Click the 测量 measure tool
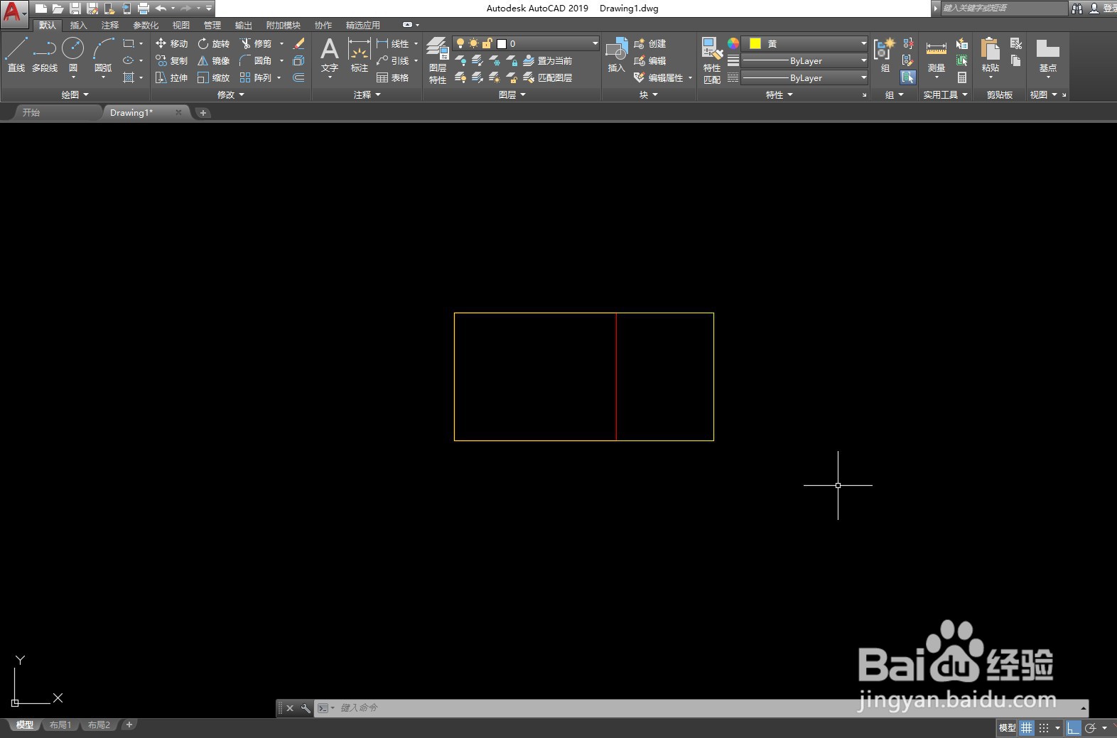The image size is (1117, 738). click(x=936, y=55)
